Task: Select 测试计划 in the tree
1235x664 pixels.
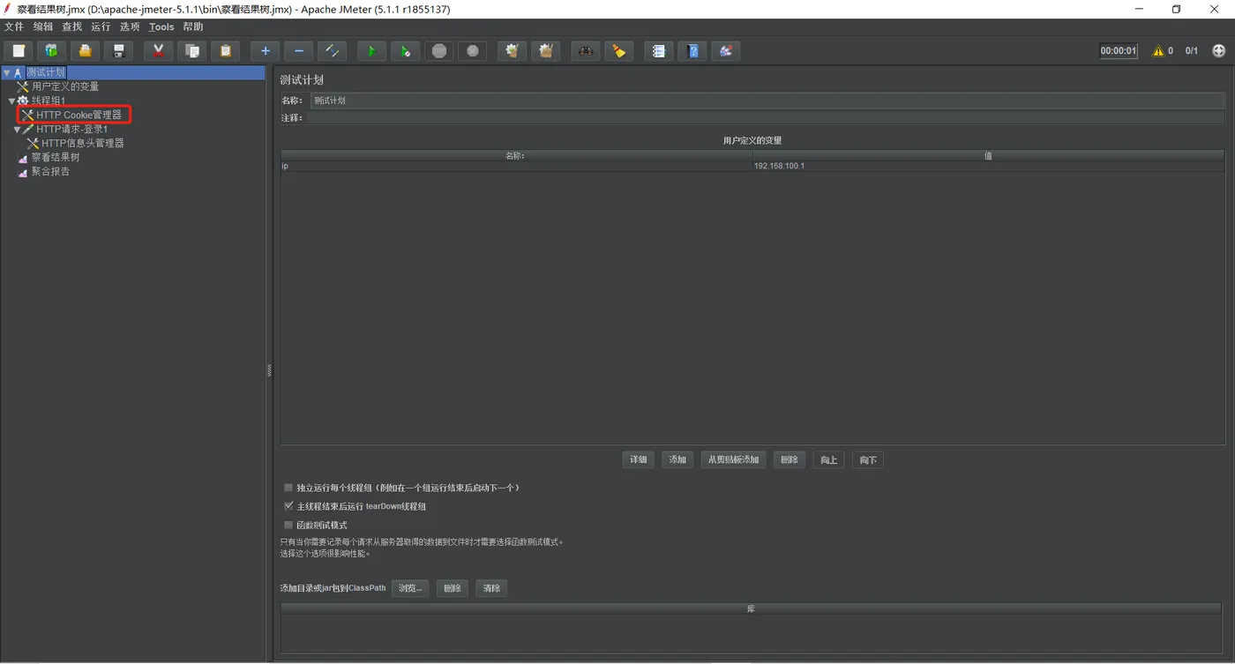Action: [46, 73]
